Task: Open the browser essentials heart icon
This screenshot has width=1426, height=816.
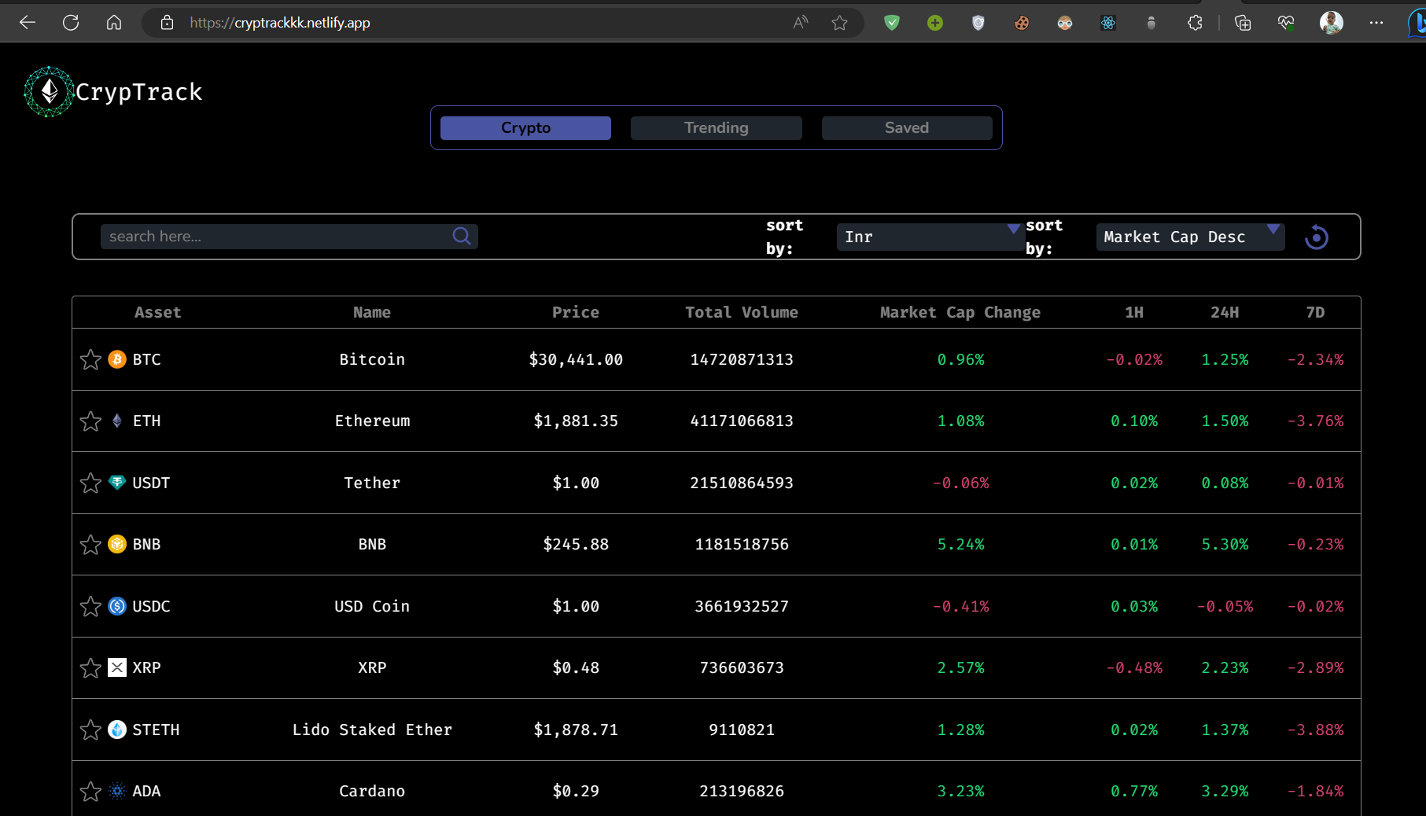Action: click(1286, 23)
